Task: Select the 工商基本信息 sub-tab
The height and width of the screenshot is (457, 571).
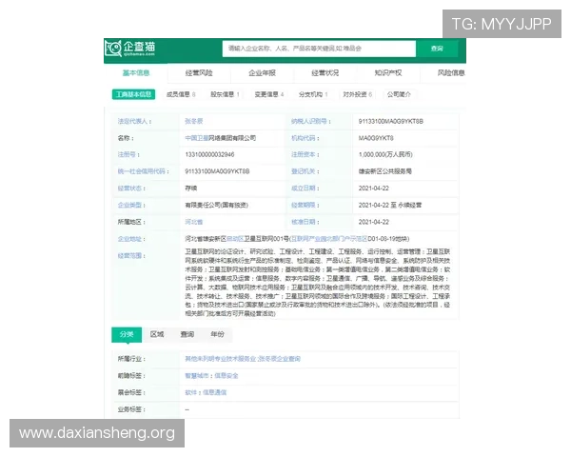Action: pos(133,94)
